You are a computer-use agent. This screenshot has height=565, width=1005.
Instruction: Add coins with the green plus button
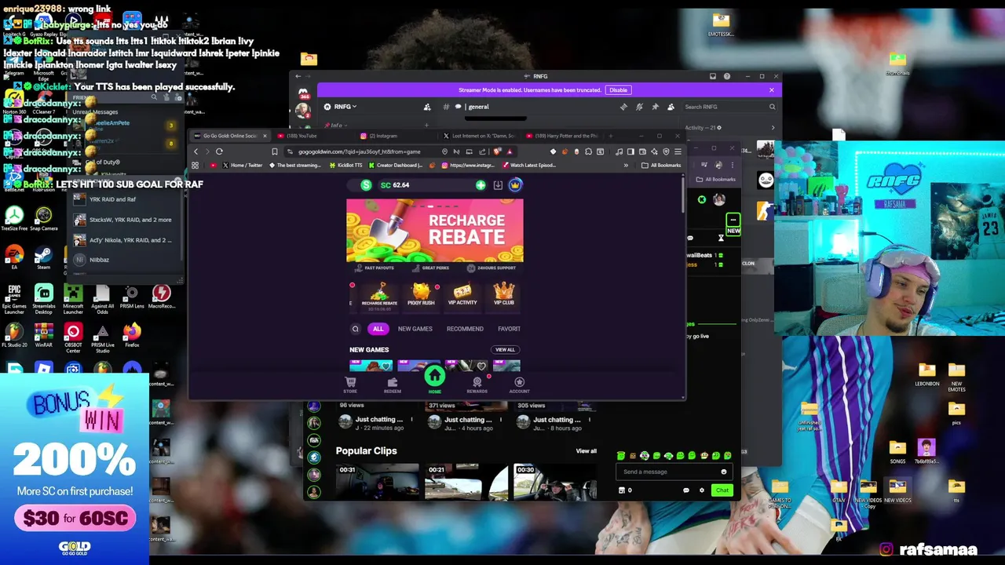[x=481, y=185]
